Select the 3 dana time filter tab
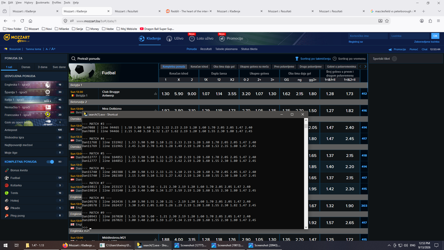This screenshot has width=444, height=250. (42, 67)
